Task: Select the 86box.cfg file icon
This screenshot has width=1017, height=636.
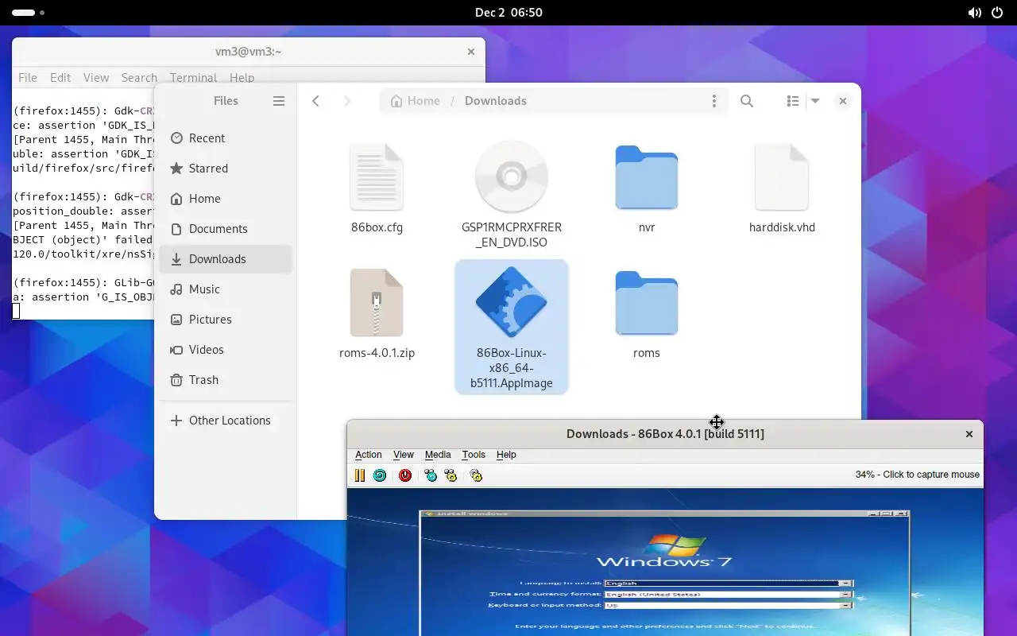Action: (377, 177)
